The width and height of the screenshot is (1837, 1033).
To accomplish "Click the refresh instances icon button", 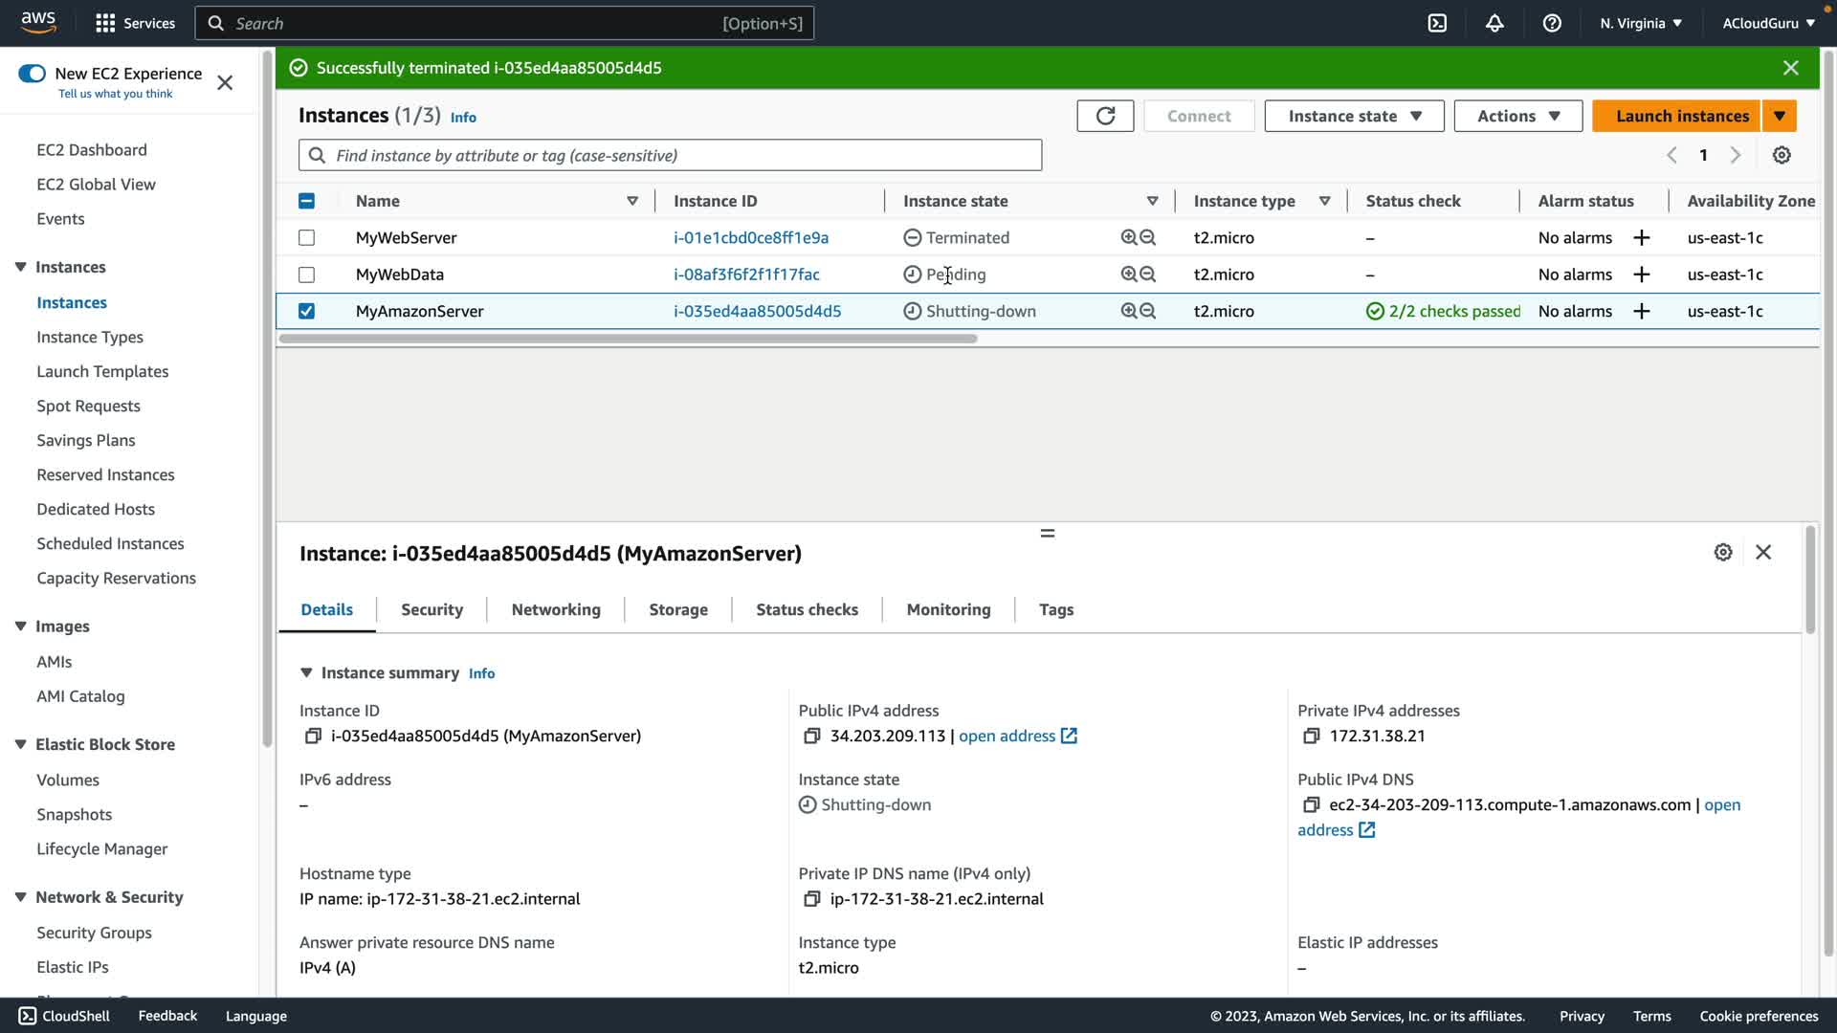I will coord(1105,116).
